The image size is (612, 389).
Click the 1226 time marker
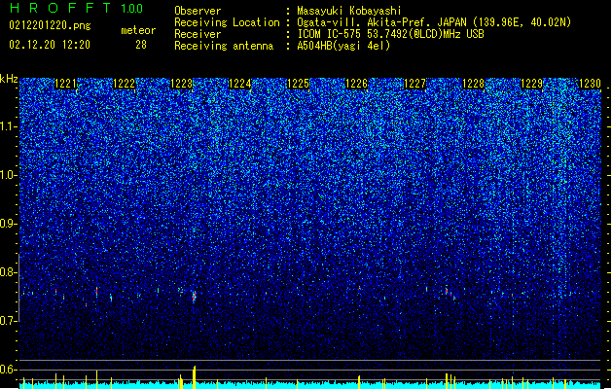356,84
